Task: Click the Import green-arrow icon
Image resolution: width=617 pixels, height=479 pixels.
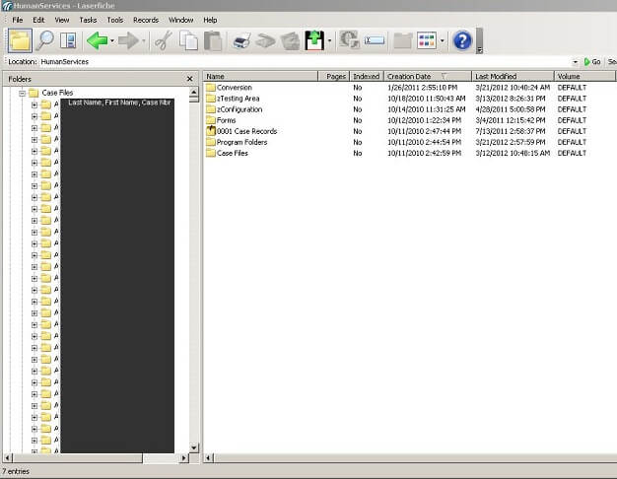Action: tap(314, 40)
